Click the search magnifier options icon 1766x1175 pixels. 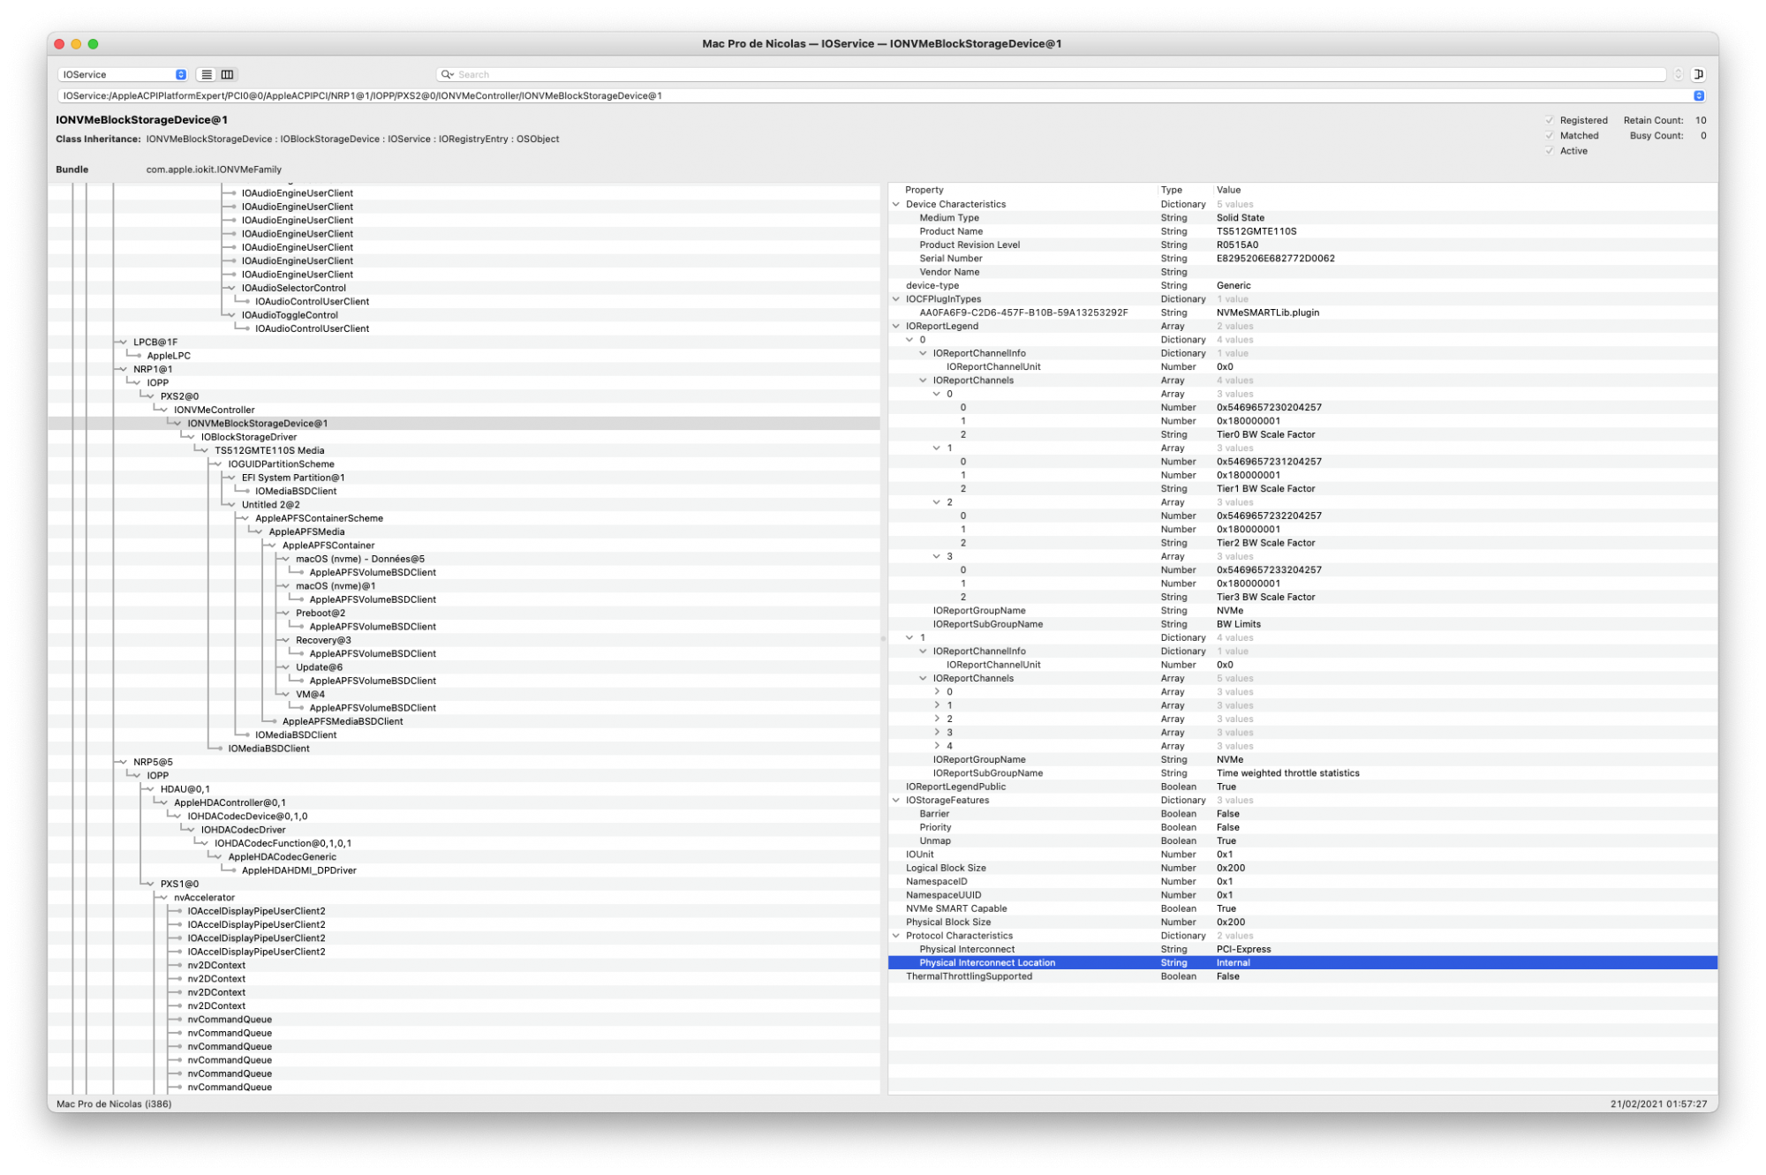point(447,75)
